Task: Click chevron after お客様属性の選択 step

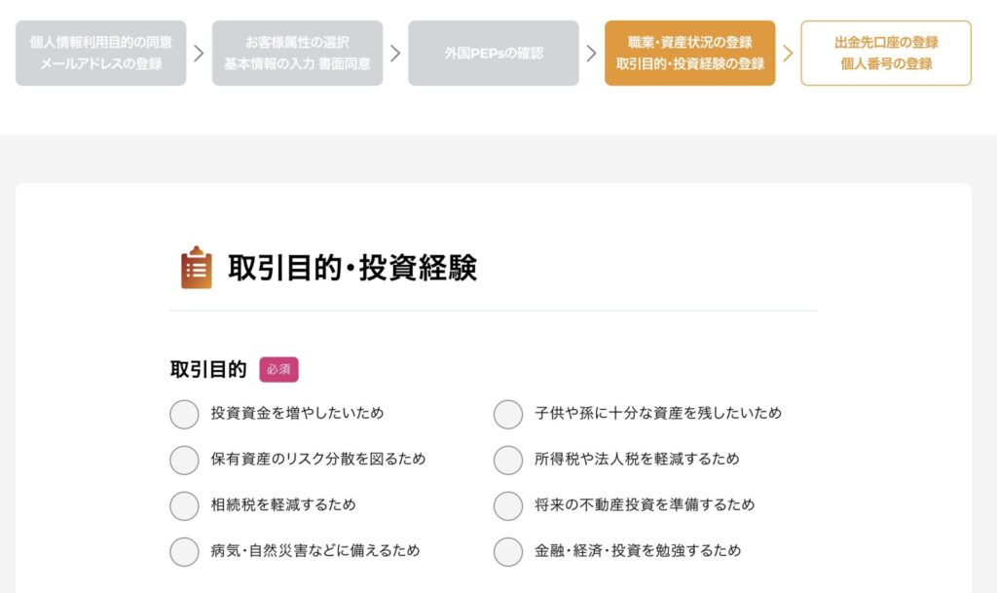Action: point(395,54)
